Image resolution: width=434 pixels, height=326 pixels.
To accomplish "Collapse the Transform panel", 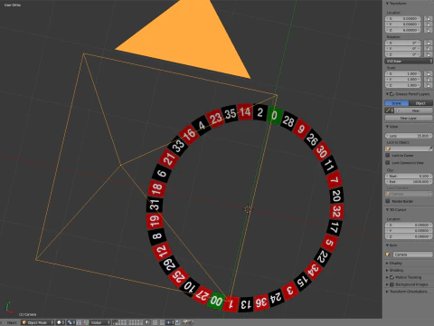I will click(388, 4).
